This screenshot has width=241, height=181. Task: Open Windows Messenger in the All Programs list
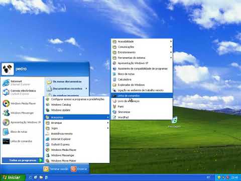tap(77, 155)
